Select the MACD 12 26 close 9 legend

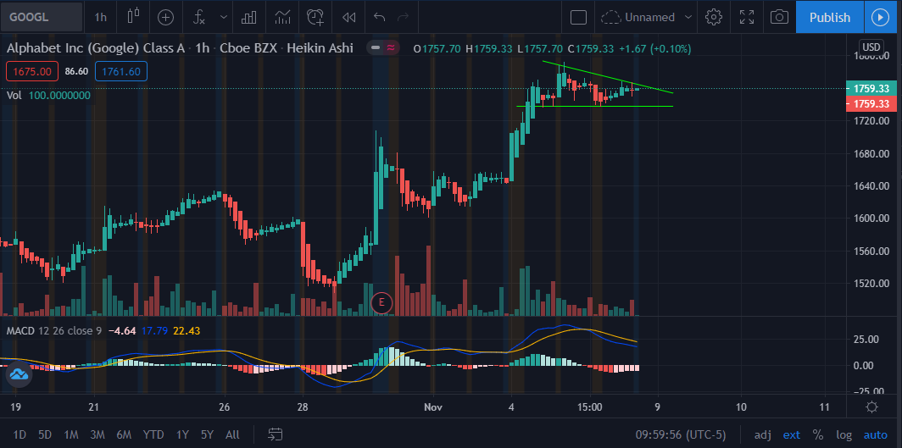coord(54,331)
